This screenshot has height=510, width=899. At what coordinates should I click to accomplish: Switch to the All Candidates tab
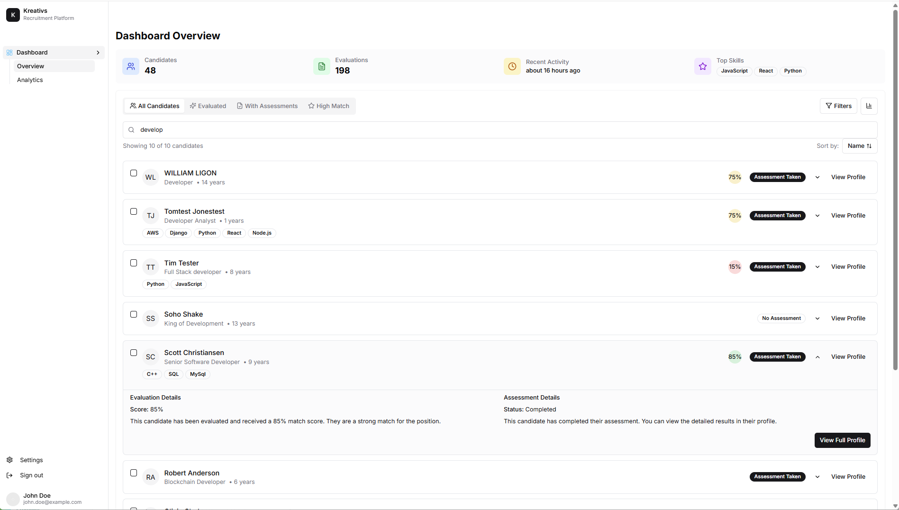pyautogui.click(x=154, y=106)
